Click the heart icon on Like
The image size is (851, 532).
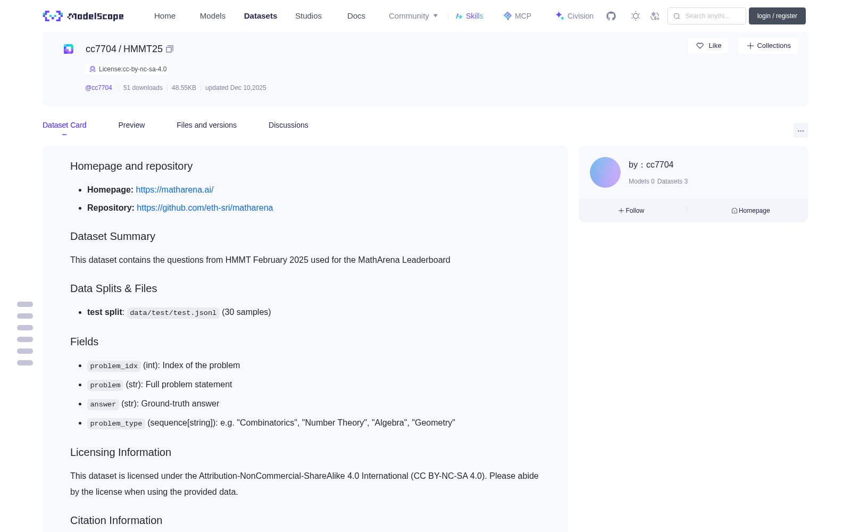point(700,46)
